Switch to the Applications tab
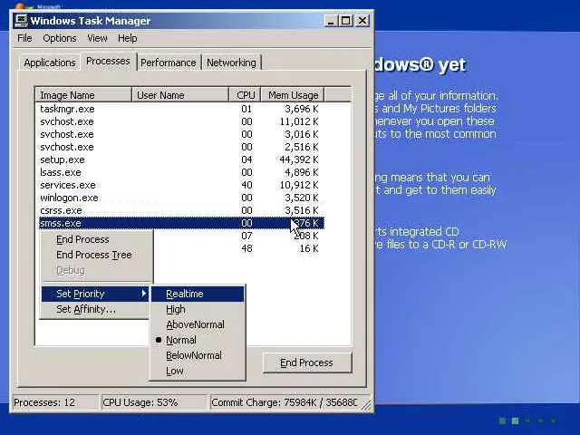 pyautogui.click(x=50, y=63)
